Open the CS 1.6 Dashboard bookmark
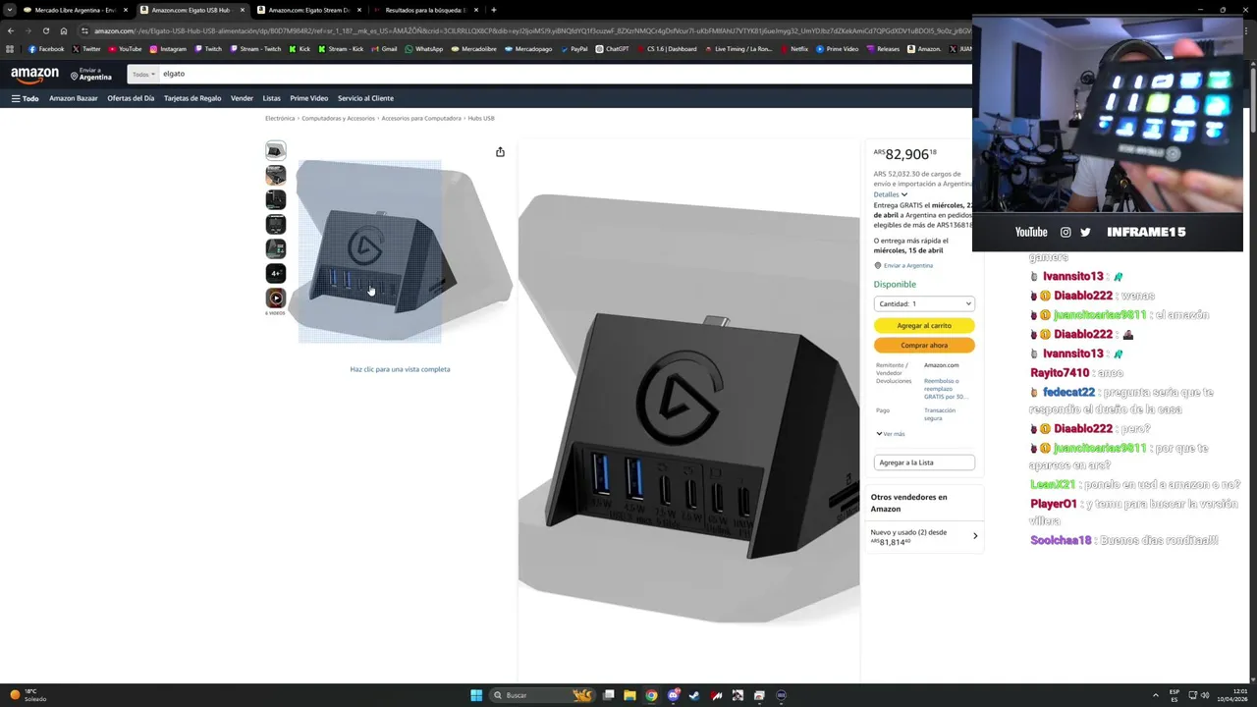Screen dimensions: 1257x707 pos(667,49)
